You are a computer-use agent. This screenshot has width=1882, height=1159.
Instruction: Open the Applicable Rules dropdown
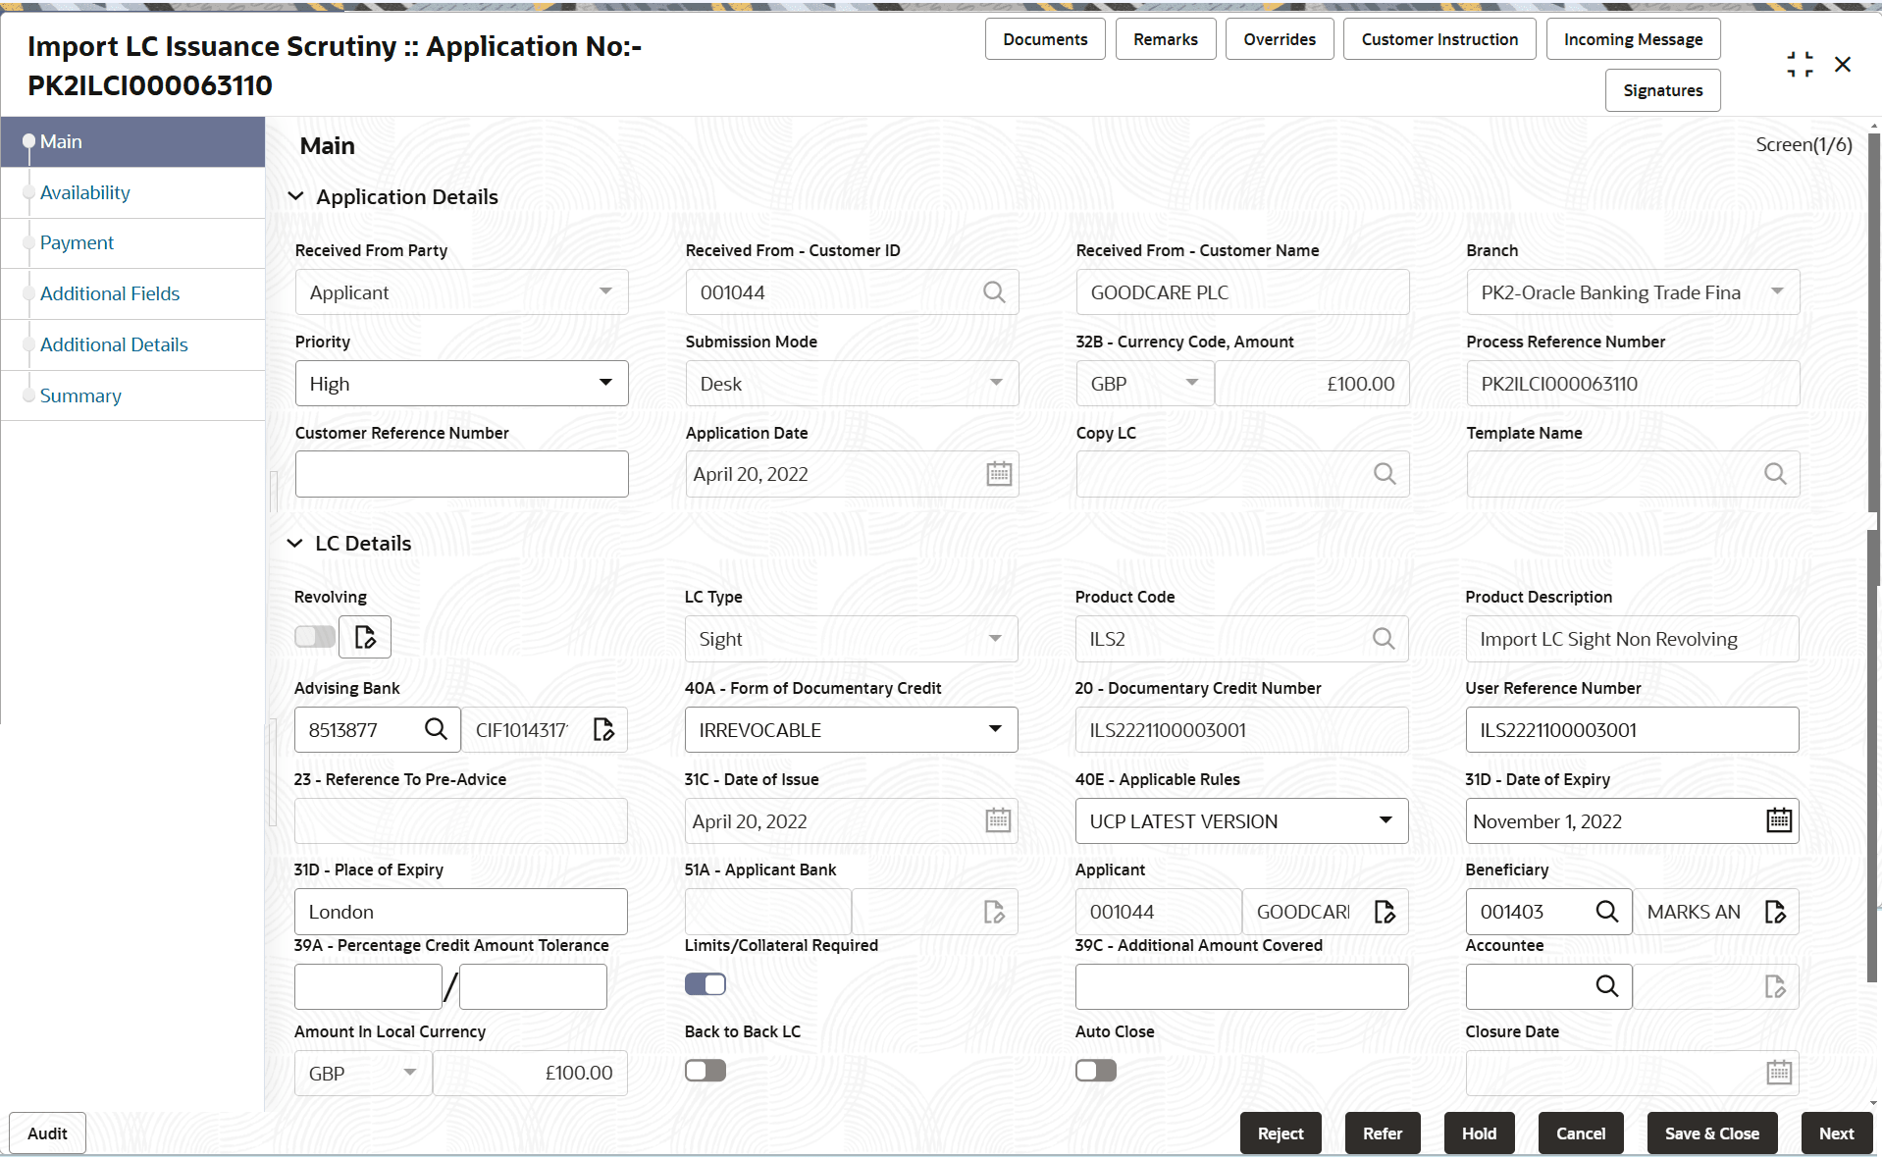pyautogui.click(x=1241, y=821)
